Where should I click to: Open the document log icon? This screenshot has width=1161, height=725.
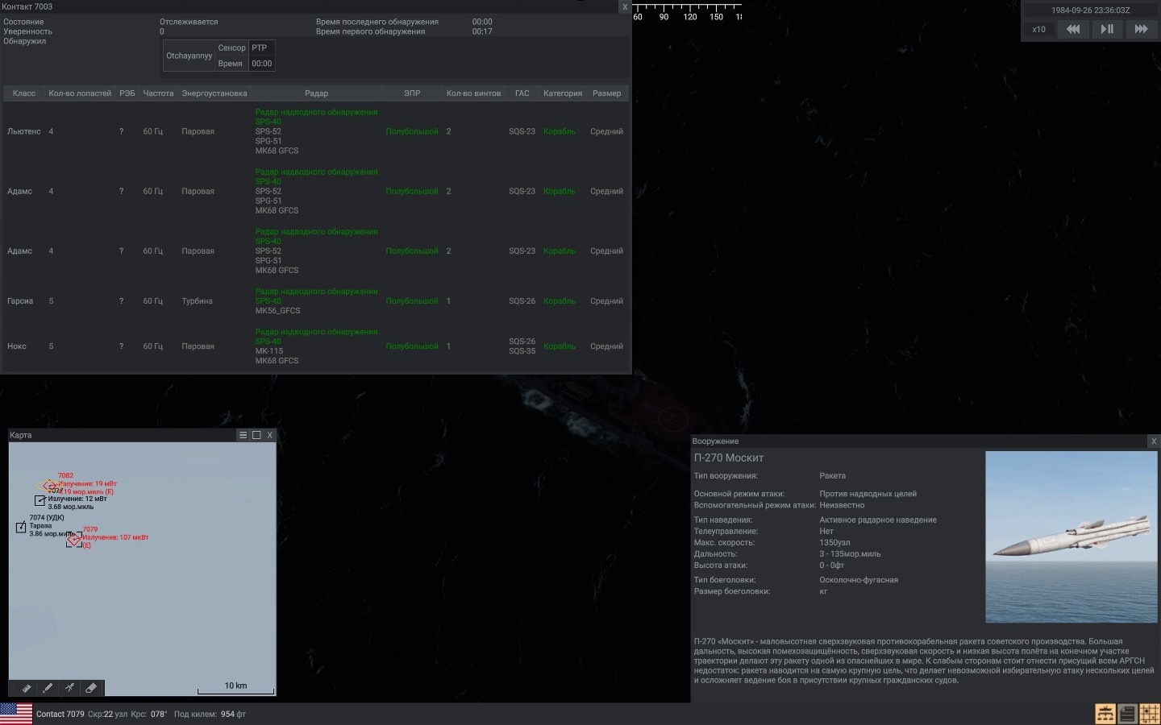click(1127, 714)
